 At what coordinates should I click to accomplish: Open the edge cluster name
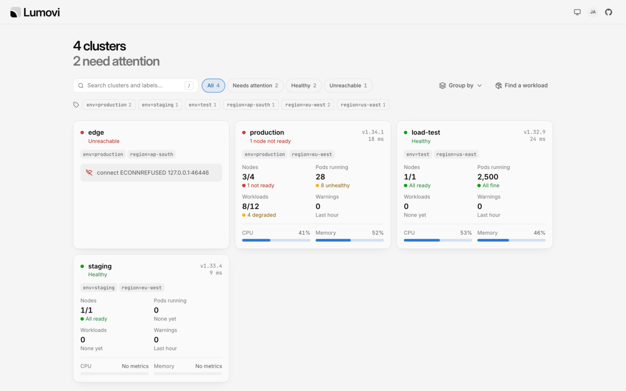point(96,133)
